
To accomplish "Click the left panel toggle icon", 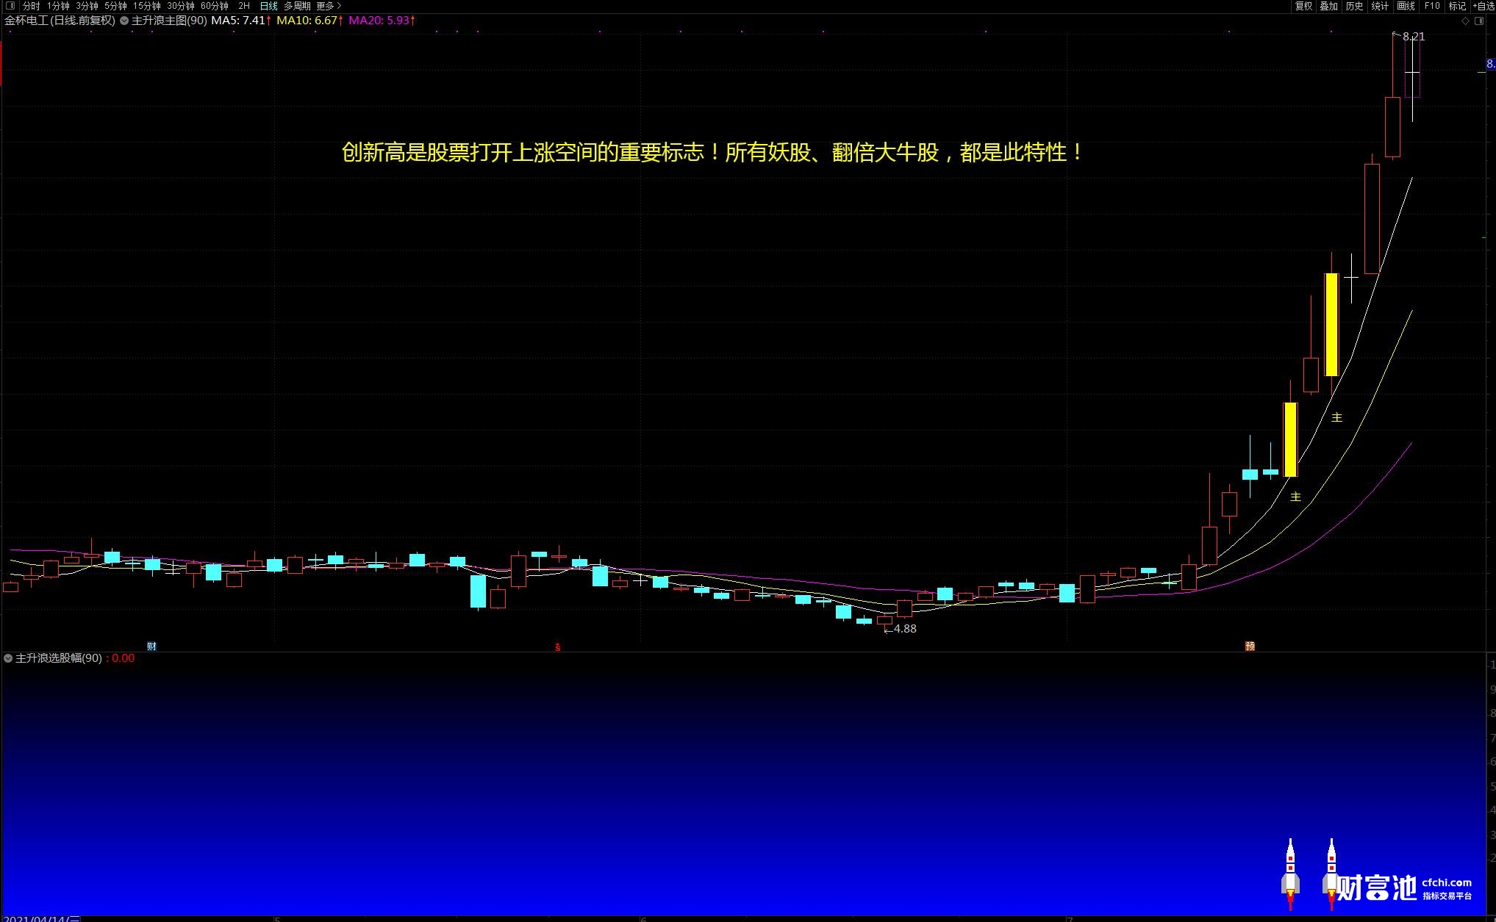I will click(10, 6).
